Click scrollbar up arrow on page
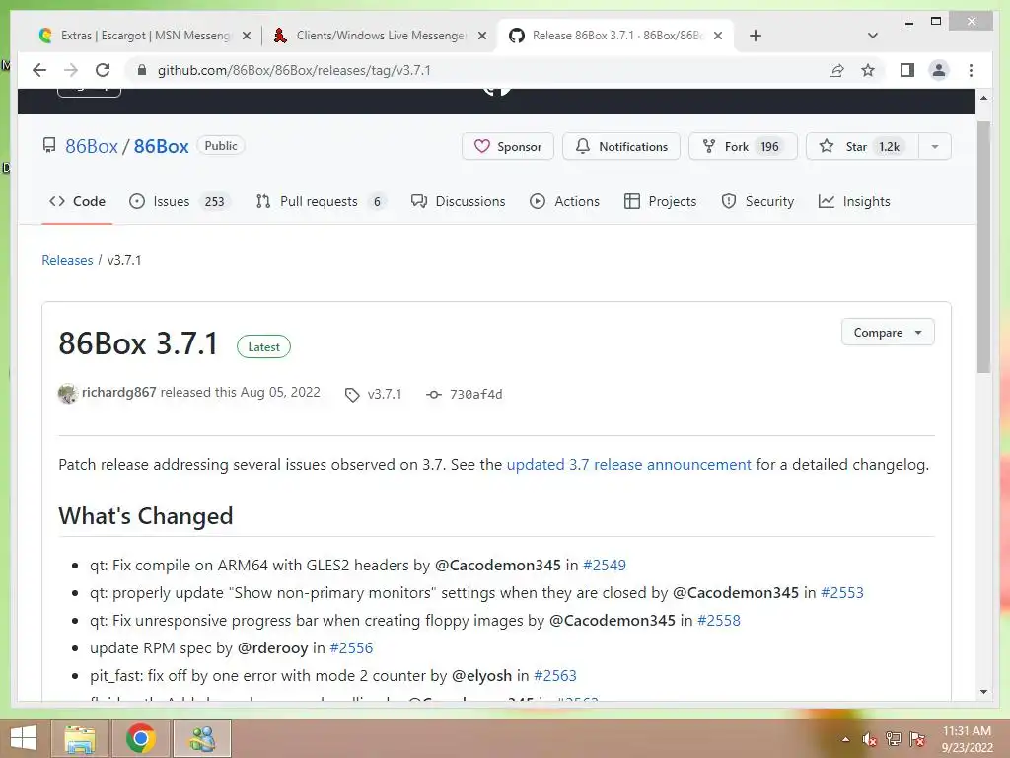 [983, 98]
